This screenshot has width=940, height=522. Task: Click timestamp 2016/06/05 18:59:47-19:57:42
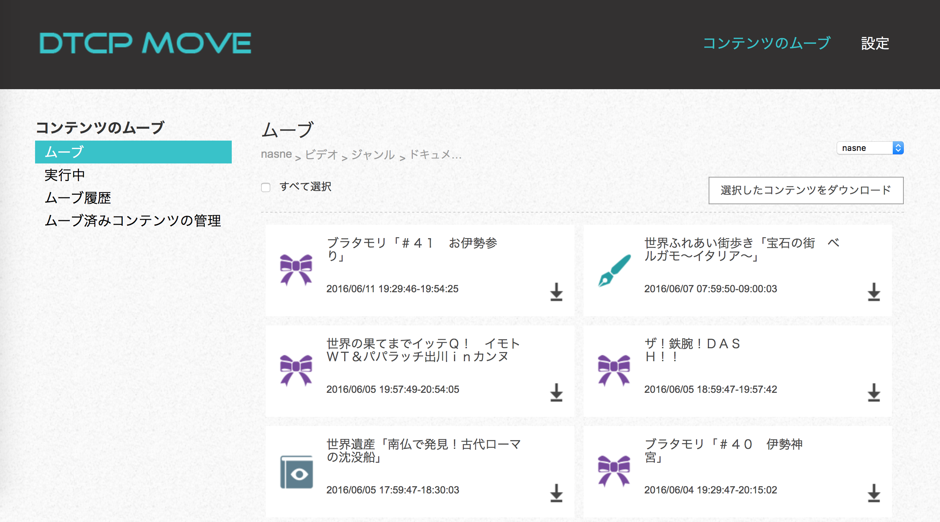(711, 389)
